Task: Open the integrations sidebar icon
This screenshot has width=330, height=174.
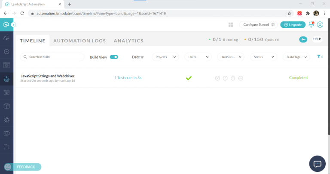Action: coord(6,133)
